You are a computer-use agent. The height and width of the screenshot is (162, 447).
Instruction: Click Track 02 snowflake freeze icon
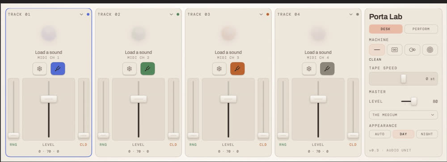click(x=130, y=69)
